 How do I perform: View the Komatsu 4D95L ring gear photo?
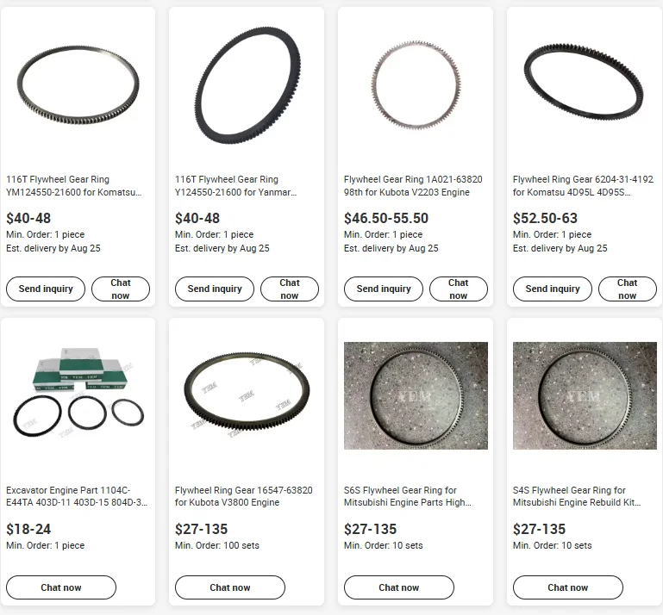tap(585, 85)
